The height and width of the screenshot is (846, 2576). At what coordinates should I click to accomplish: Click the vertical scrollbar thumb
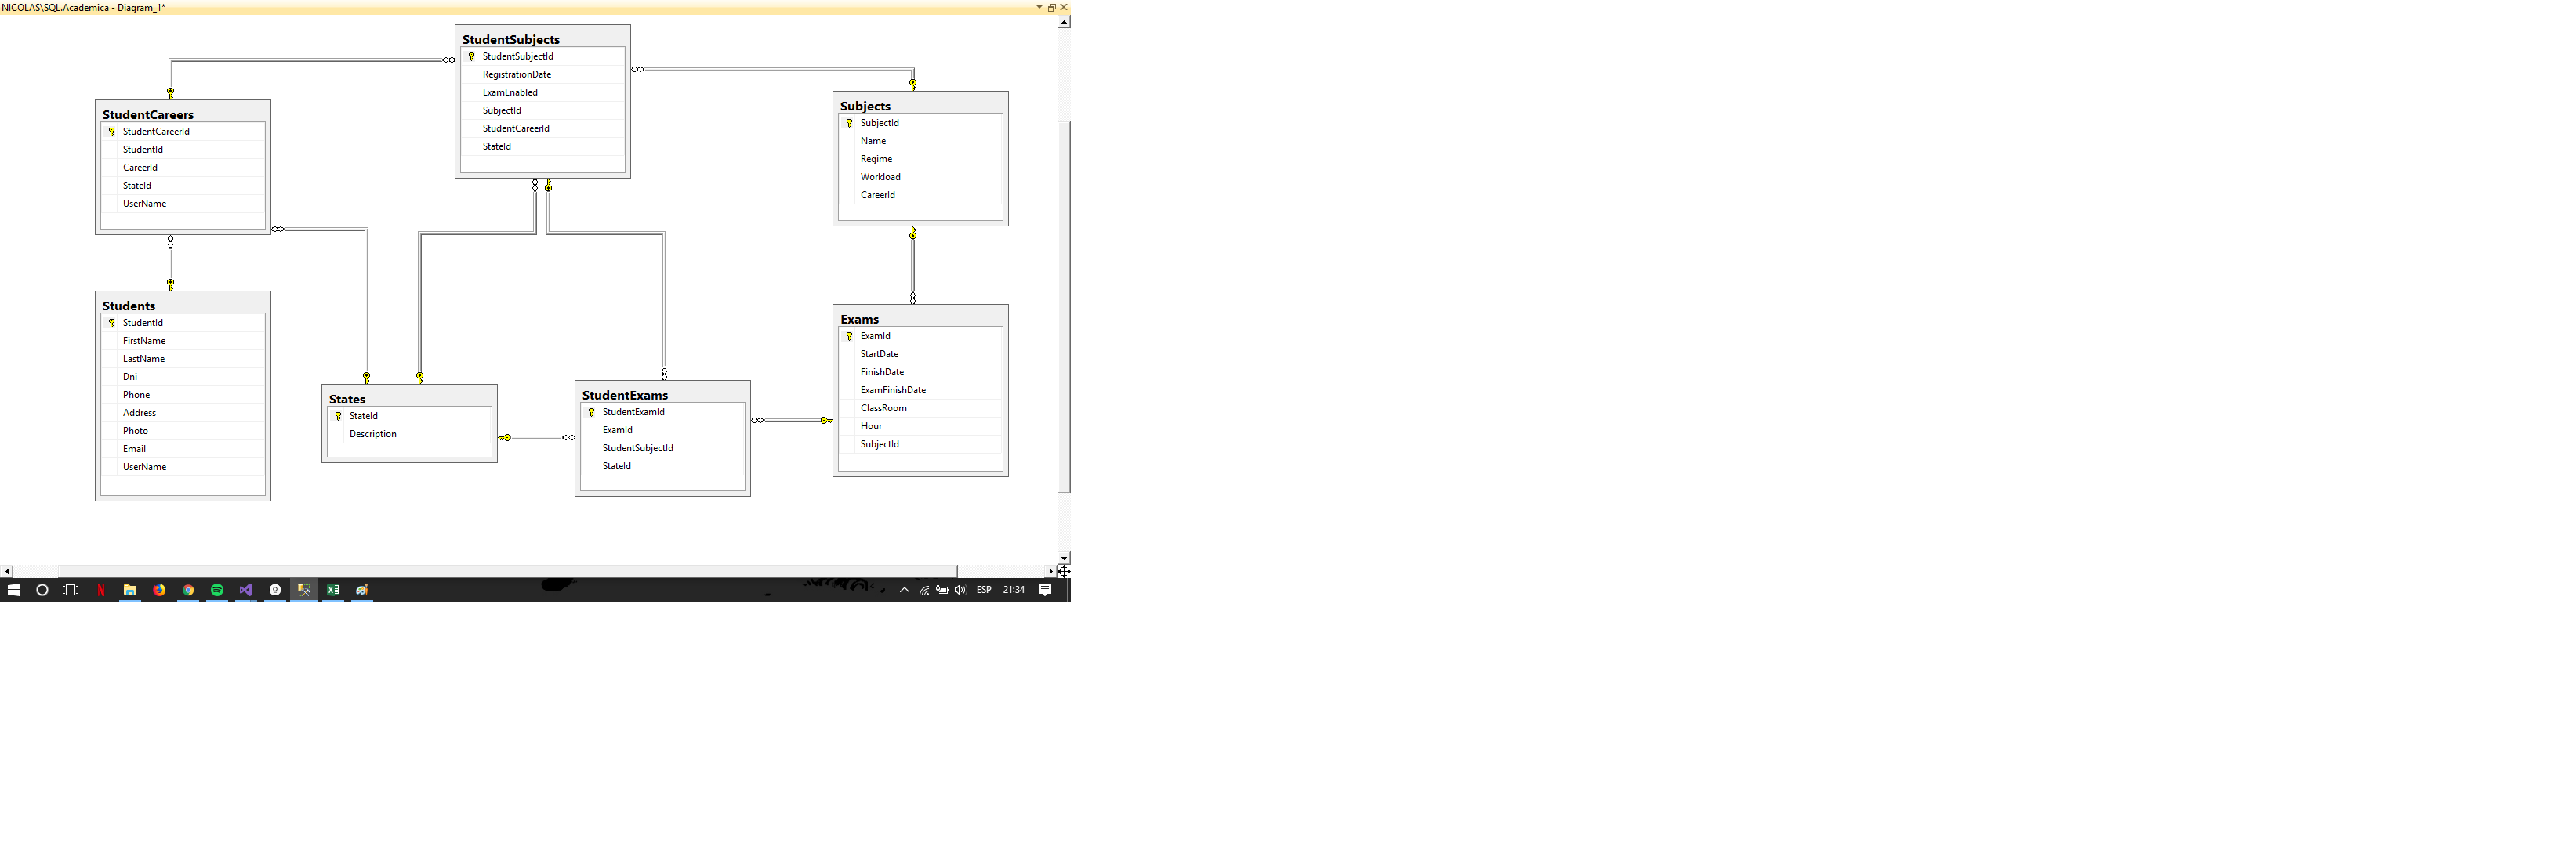click(x=1063, y=306)
